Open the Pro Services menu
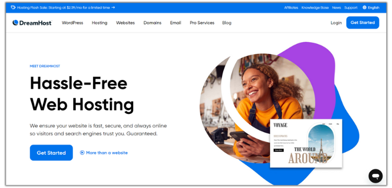This screenshot has height=188, width=392. click(x=202, y=23)
